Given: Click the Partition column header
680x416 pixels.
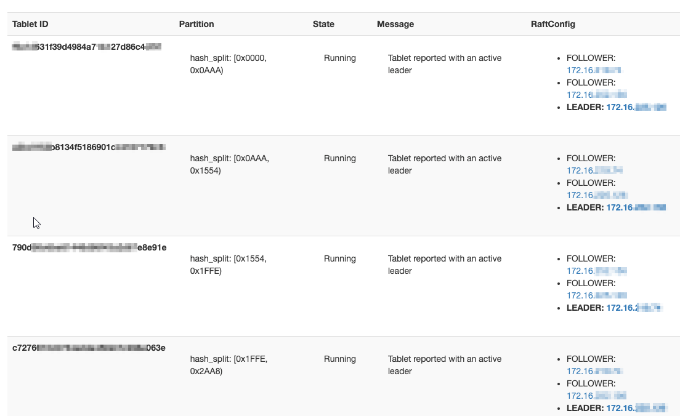Looking at the screenshot, I should coord(196,24).
